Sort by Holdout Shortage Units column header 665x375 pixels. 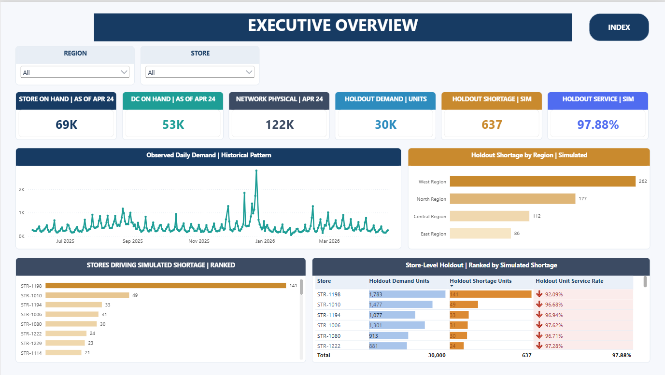481,281
